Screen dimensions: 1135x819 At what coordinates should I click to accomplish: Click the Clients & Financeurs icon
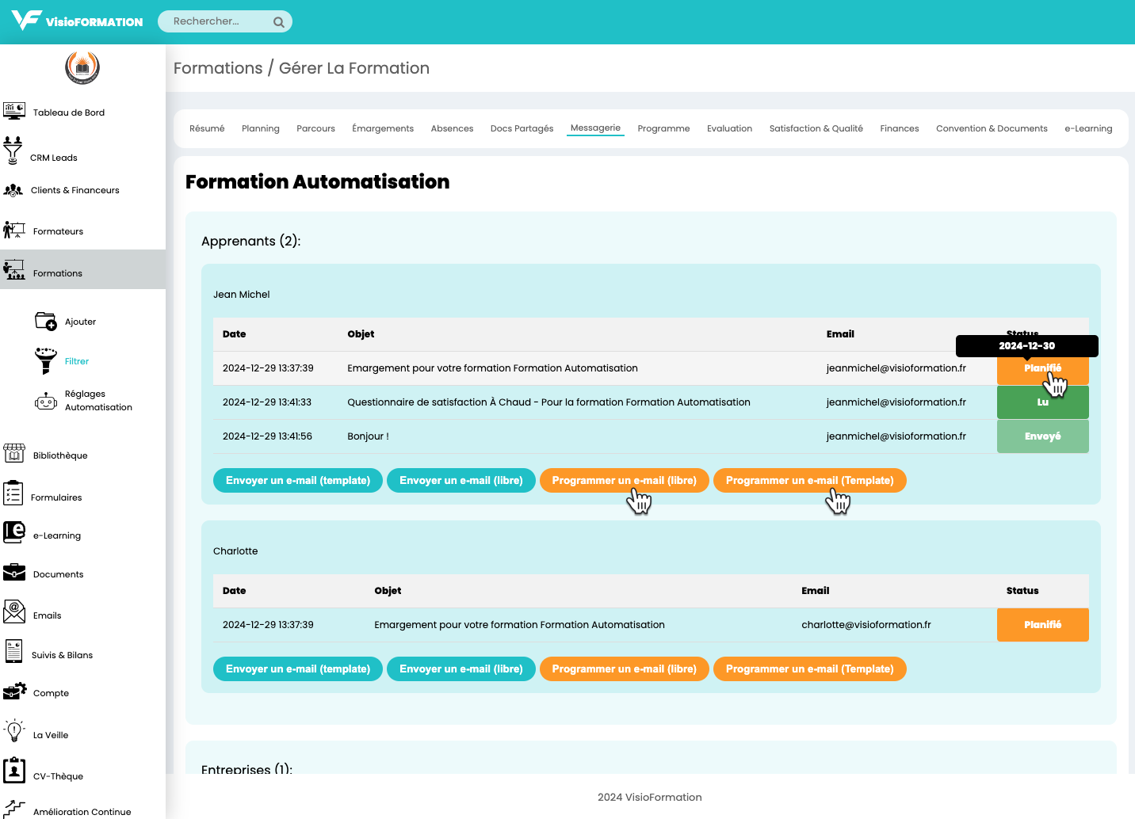pos(13,190)
